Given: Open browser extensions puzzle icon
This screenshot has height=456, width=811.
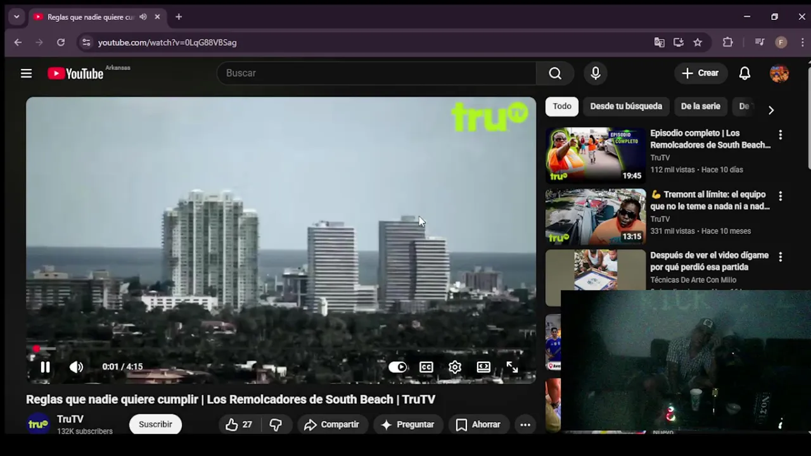Looking at the screenshot, I should click(x=727, y=42).
